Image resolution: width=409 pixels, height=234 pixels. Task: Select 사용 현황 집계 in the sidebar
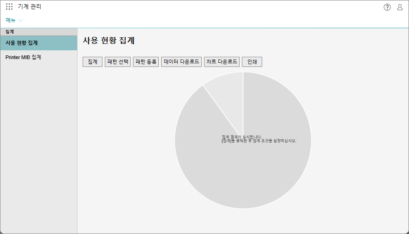(22, 43)
